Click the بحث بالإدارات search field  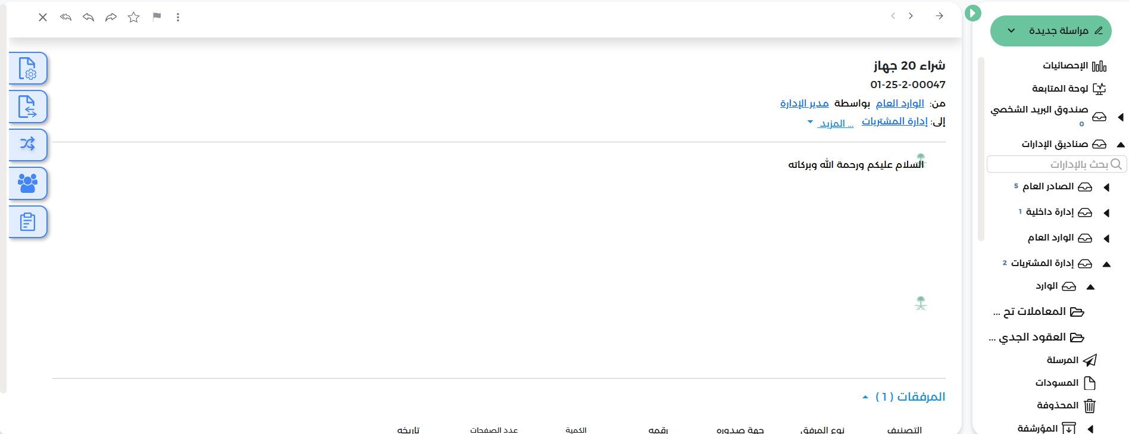pyautogui.click(x=1057, y=164)
